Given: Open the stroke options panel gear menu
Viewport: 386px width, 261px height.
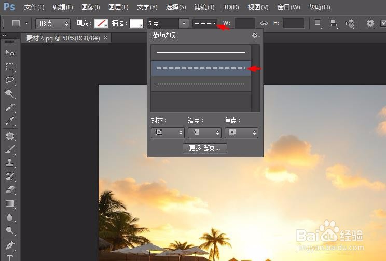Looking at the screenshot, I should [x=255, y=35].
